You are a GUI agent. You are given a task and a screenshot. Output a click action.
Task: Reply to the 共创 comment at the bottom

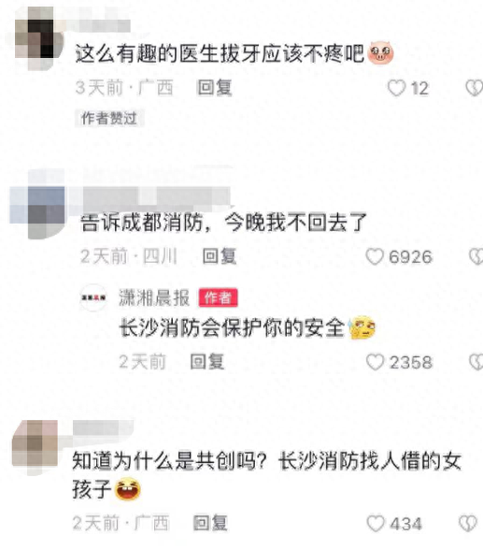pyautogui.click(x=210, y=523)
